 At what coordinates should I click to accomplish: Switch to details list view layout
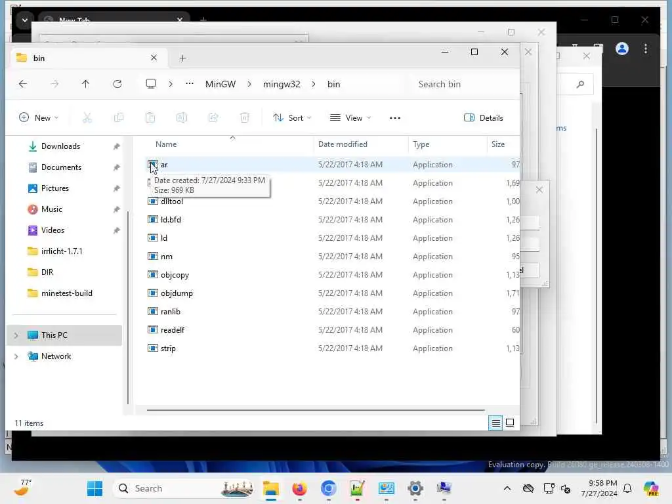496,423
